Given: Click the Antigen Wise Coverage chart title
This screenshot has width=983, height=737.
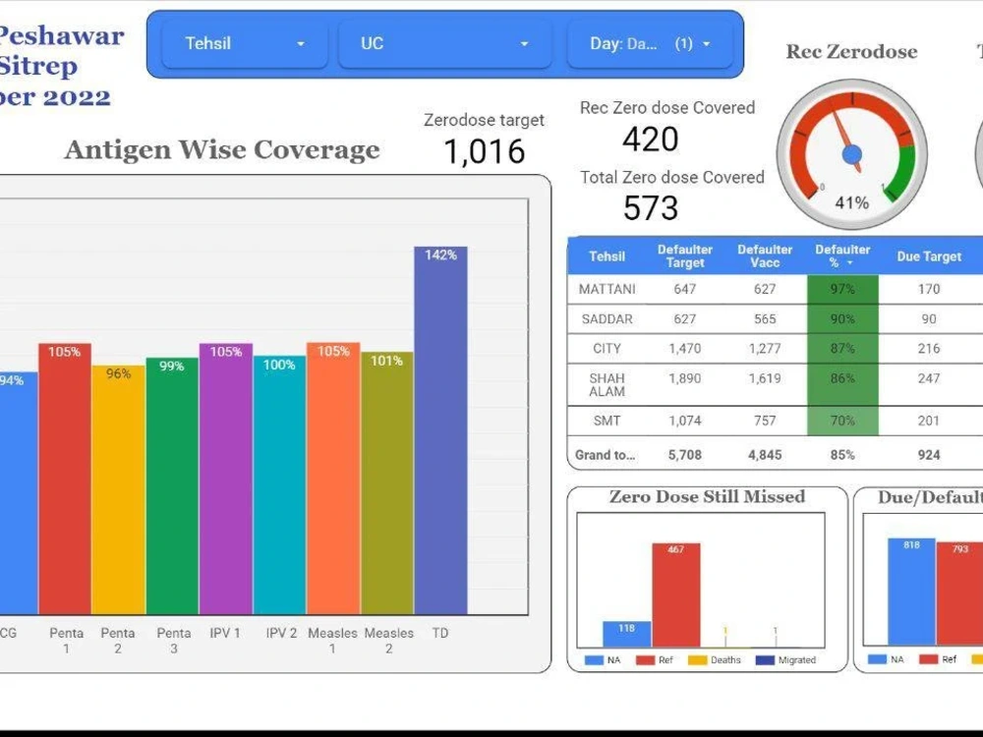Looking at the screenshot, I should tap(222, 149).
